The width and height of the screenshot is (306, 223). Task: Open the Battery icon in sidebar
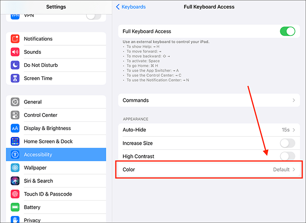[15, 207]
